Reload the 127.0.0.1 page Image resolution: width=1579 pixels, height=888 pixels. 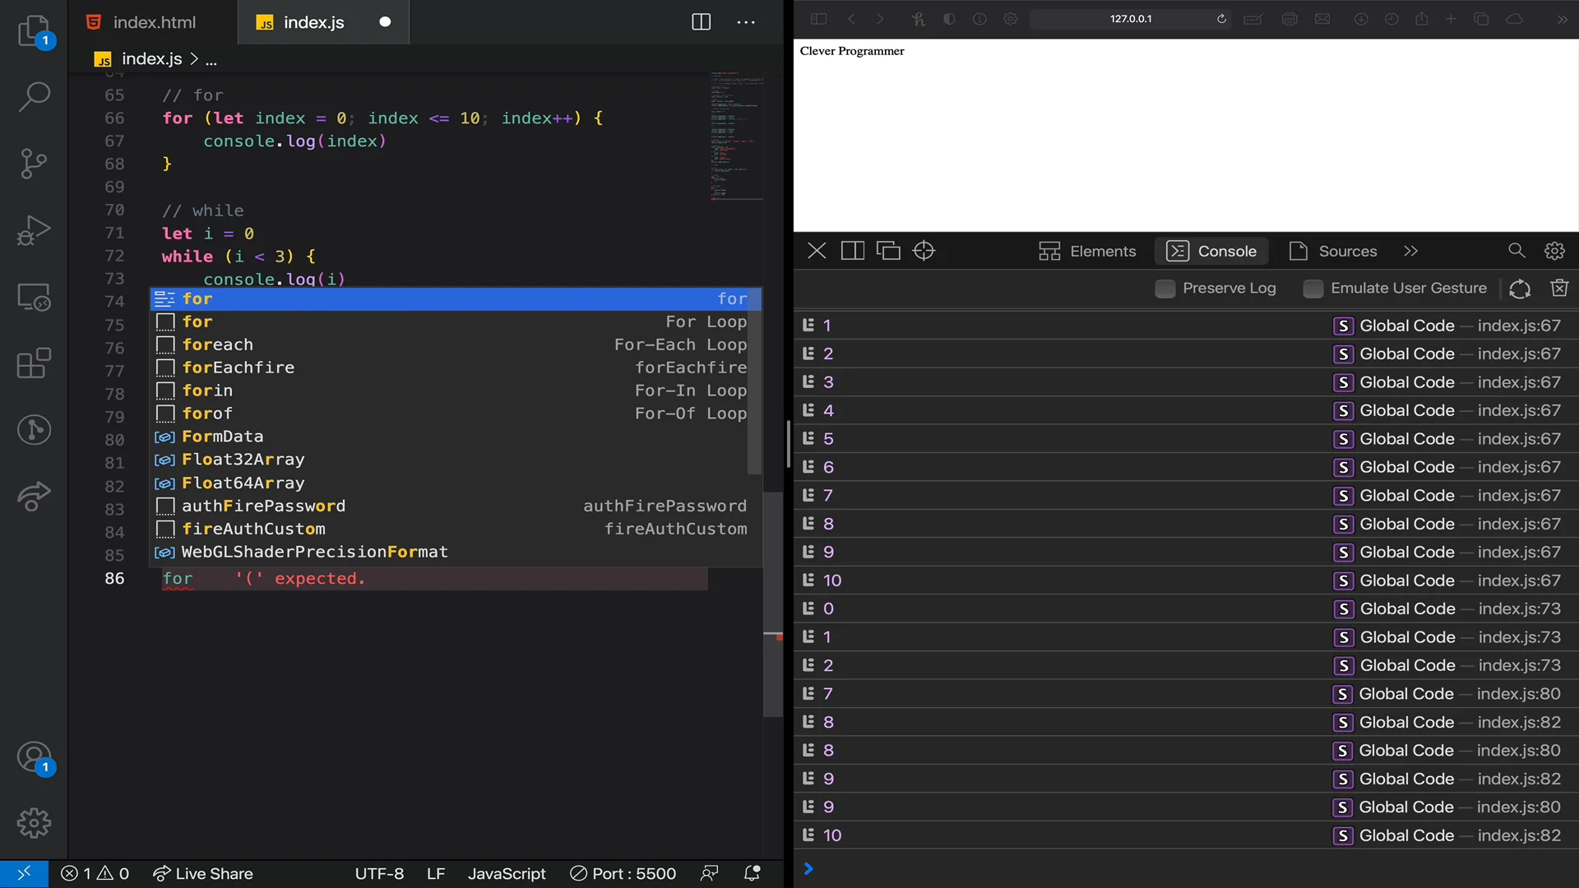[1222, 19]
